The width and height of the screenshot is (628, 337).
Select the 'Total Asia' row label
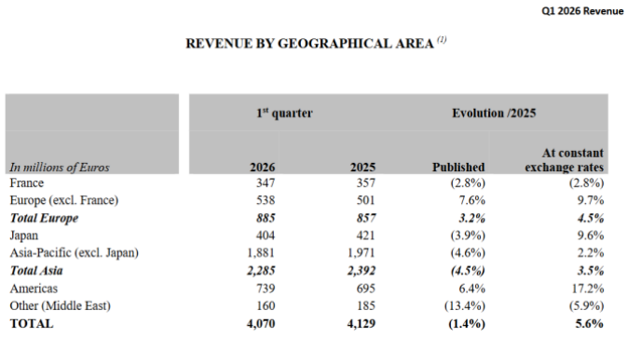click(36, 271)
